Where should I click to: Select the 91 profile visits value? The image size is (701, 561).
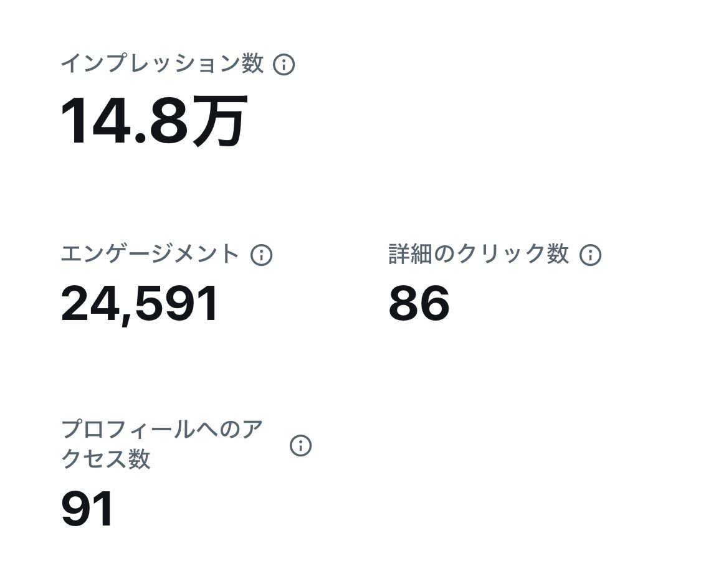click(x=87, y=509)
